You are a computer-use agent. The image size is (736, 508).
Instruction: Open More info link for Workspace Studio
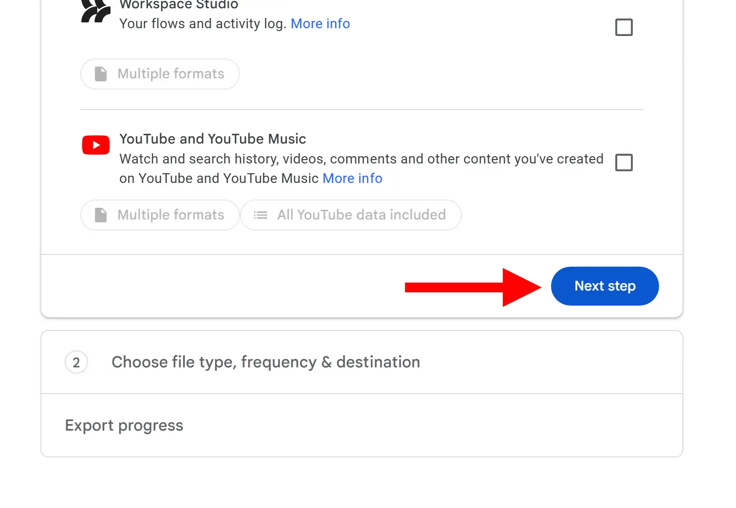320,24
